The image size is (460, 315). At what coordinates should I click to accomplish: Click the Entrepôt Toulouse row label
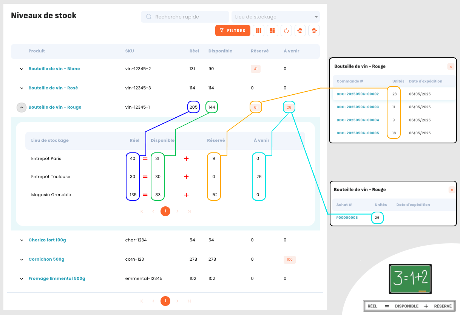pyautogui.click(x=51, y=177)
